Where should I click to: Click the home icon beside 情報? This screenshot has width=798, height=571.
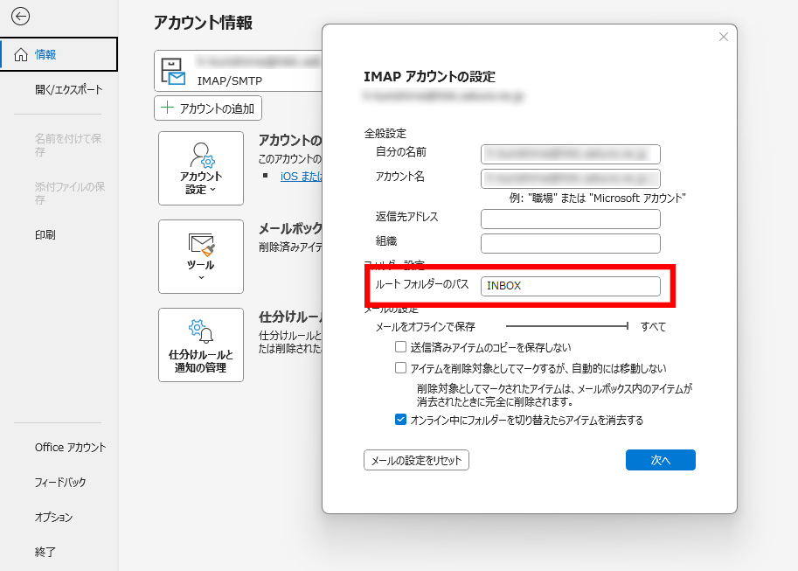coord(20,54)
